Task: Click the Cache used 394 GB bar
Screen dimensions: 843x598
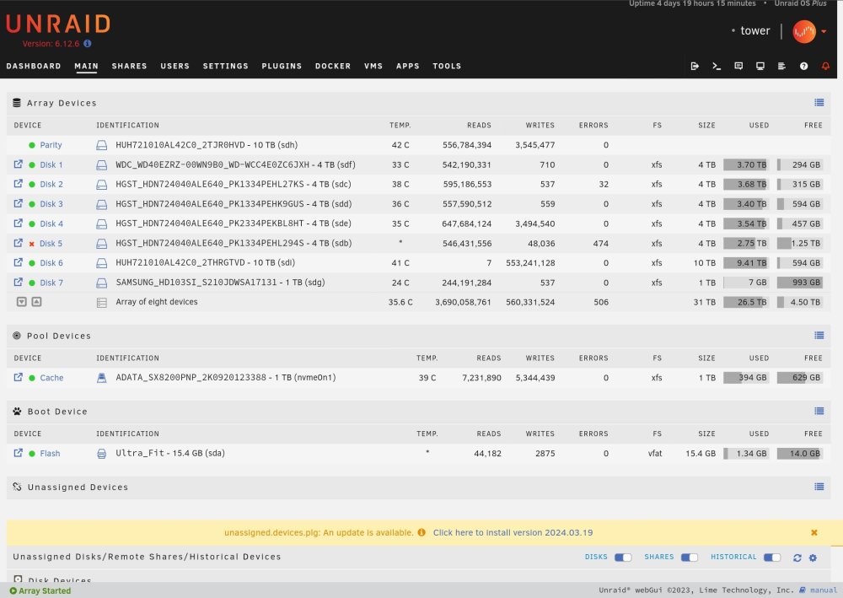Action: pyautogui.click(x=746, y=378)
